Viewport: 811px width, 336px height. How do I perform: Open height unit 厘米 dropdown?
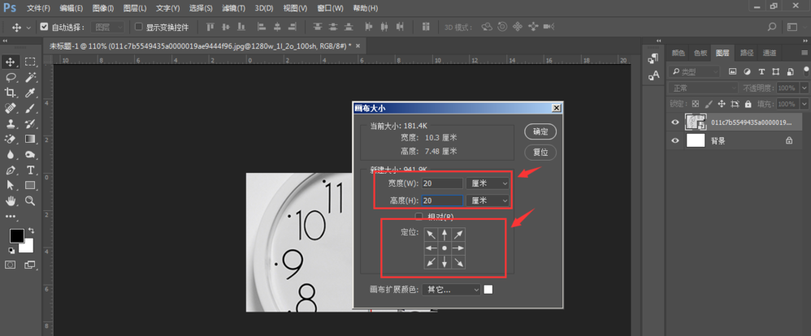click(x=488, y=200)
